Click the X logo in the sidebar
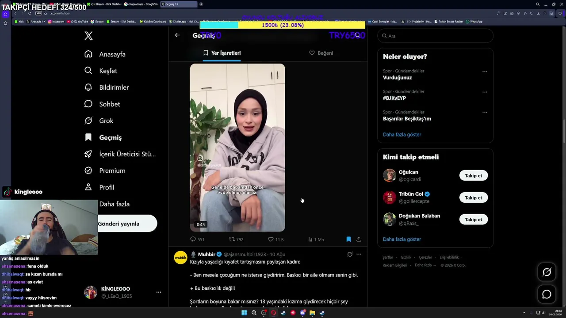566x318 pixels. click(88, 36)
